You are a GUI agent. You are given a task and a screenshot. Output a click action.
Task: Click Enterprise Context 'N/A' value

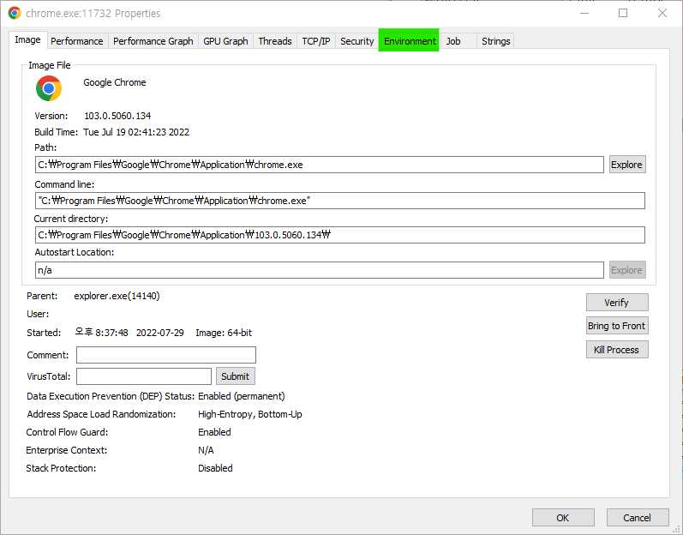206,450
